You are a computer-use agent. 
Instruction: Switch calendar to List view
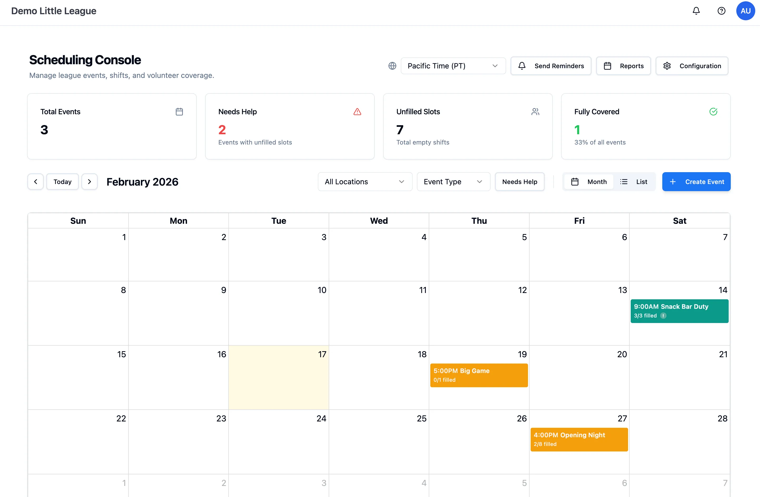[x=635, y=182]
